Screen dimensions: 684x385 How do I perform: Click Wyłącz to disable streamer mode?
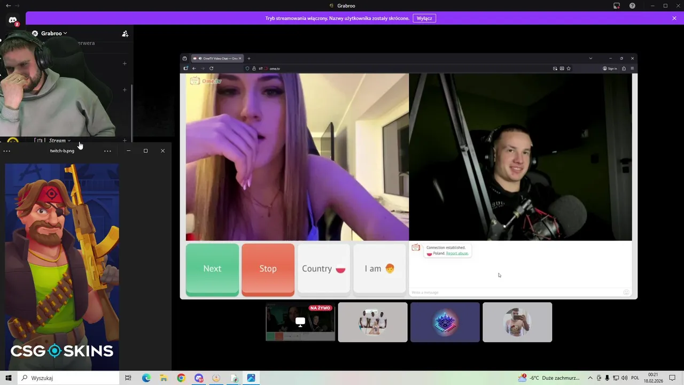click(424, 18)
